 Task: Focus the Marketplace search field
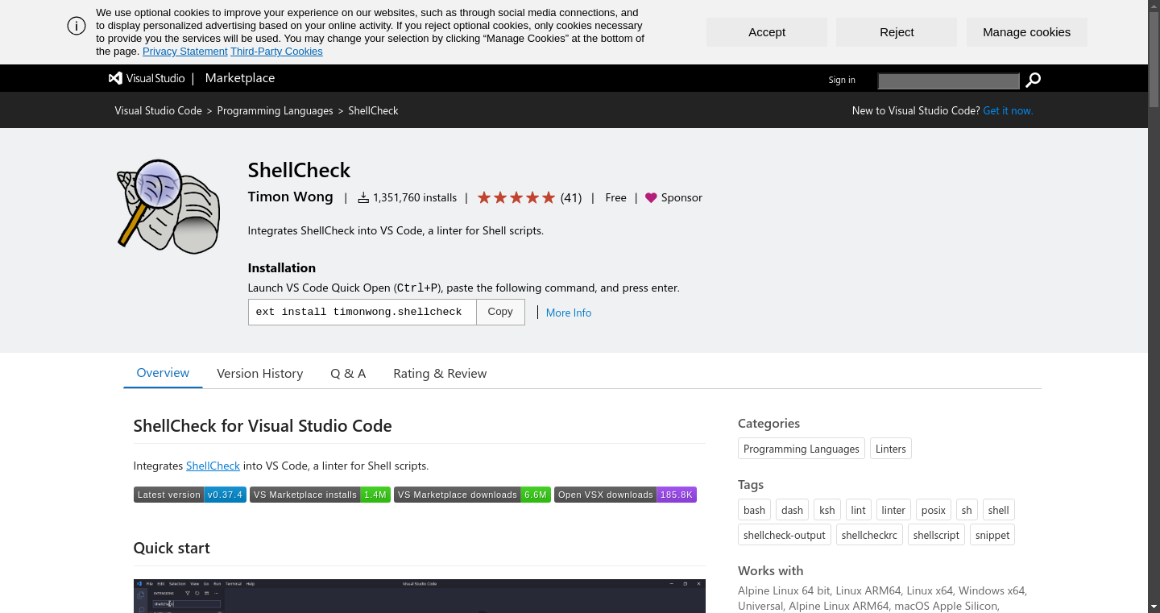(x=949, y=81)
